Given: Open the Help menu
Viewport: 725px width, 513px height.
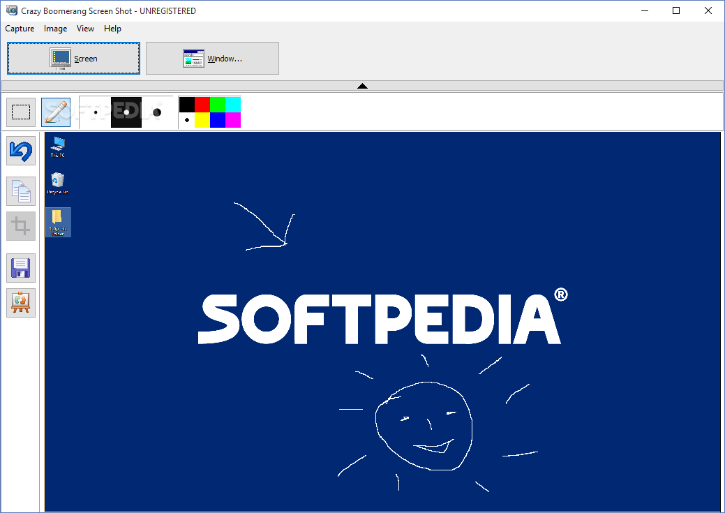Looking at the screenshot, I should (112, 29).
